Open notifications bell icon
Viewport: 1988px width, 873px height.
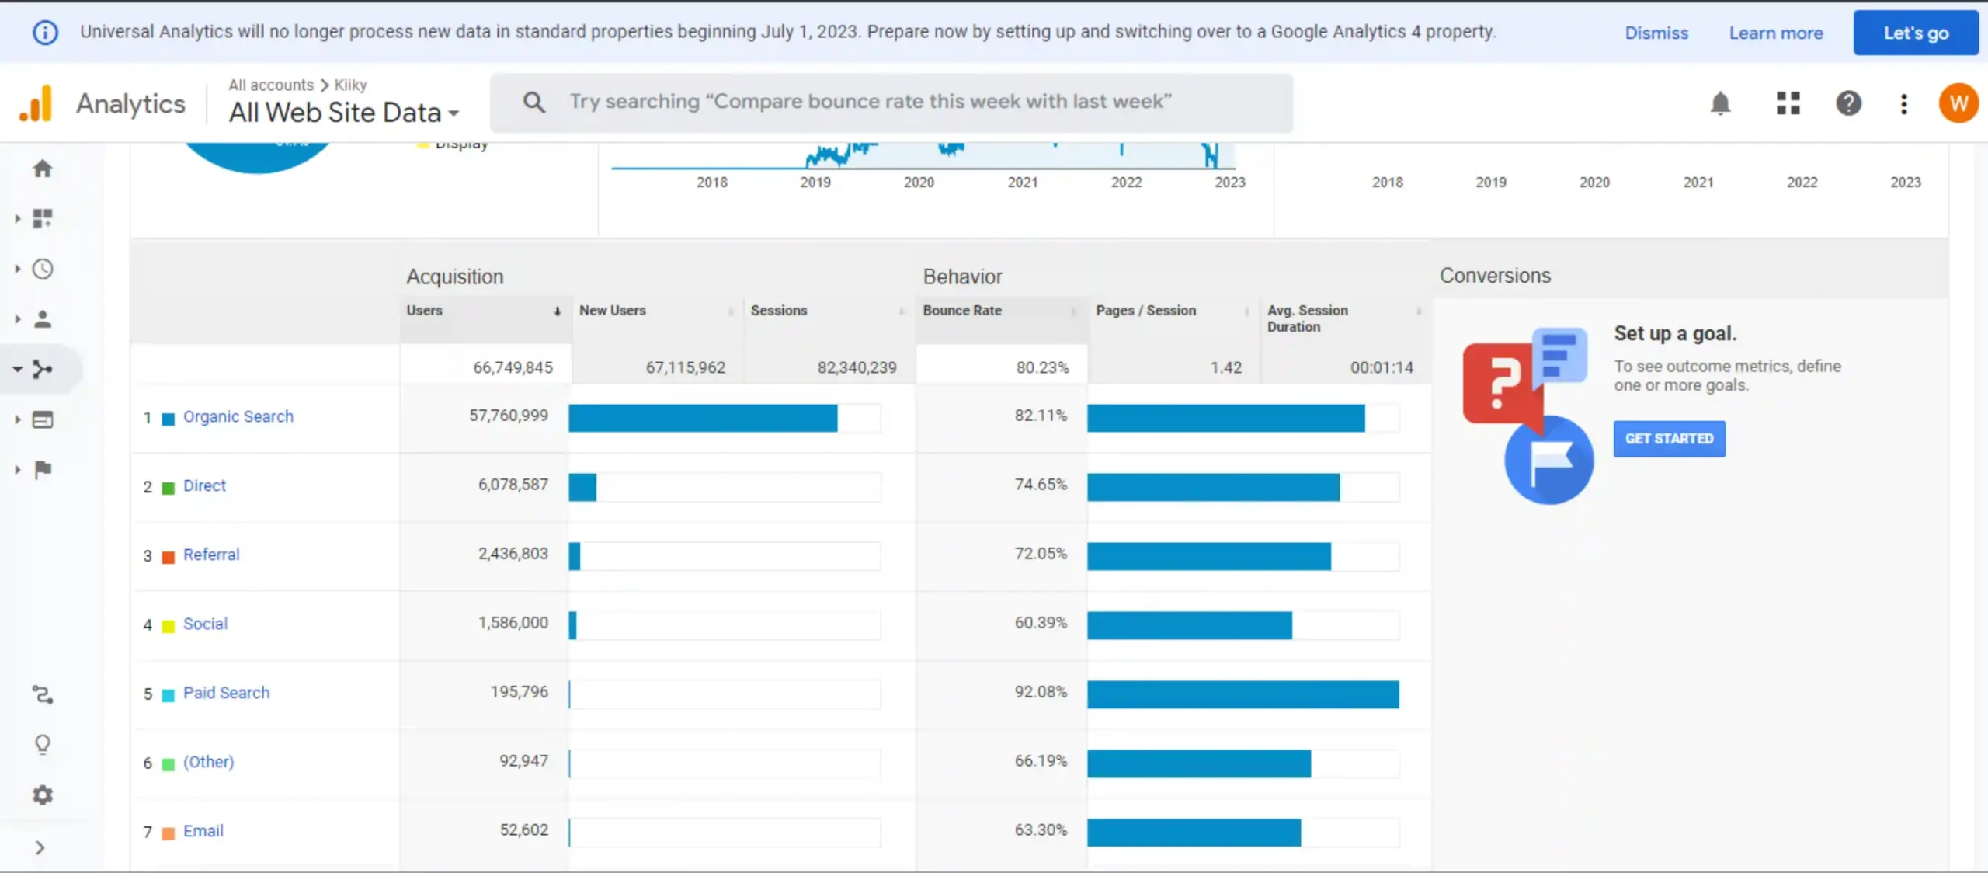tap(1720, 103)
